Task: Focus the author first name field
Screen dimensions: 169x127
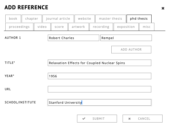Action: [x=73, y=38]
